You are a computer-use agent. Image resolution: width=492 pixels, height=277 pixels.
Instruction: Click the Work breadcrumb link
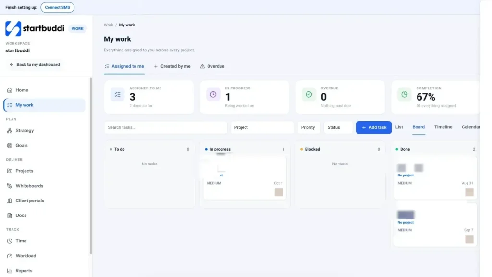[x=109, y=25]
